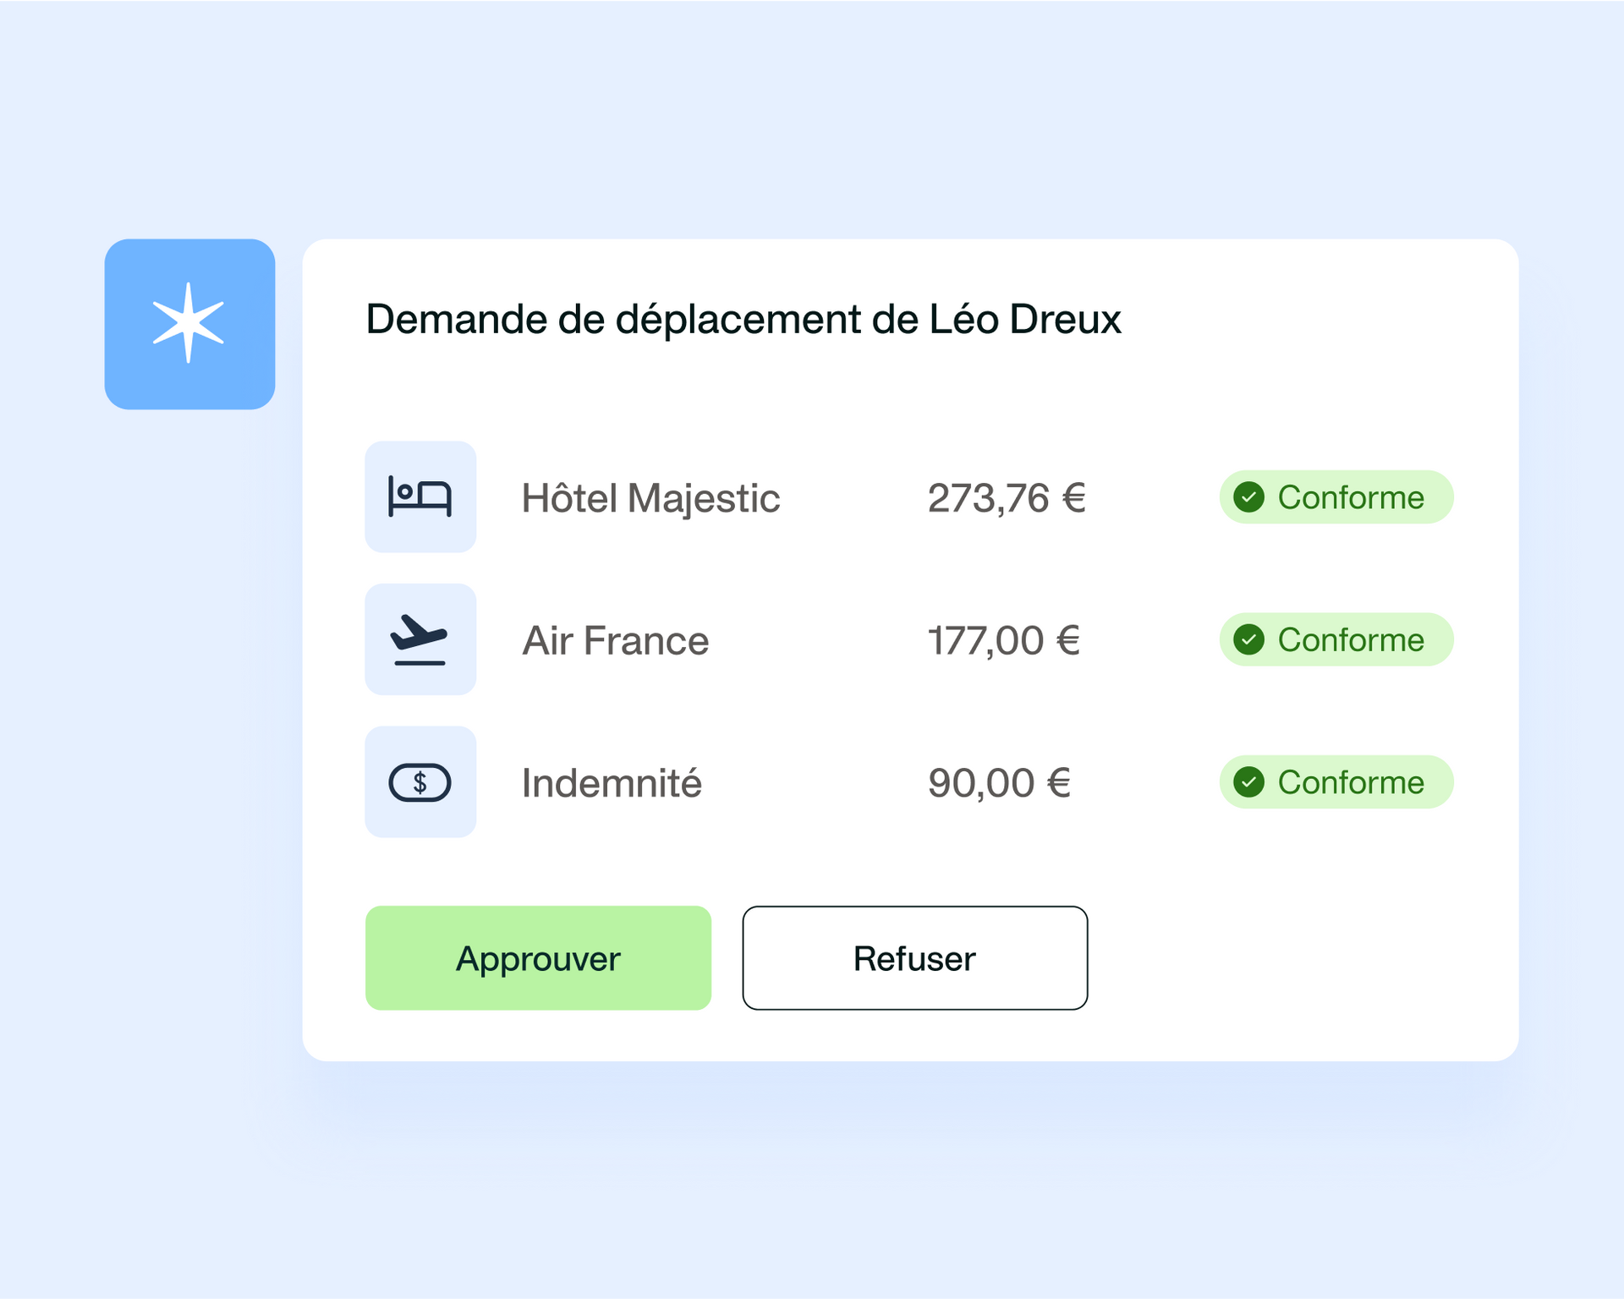Image resolution: width=1624 pixels, height=1299 pixels.
Task: Click the "Hôtel Majestic" label
Action: click(650, 498)
